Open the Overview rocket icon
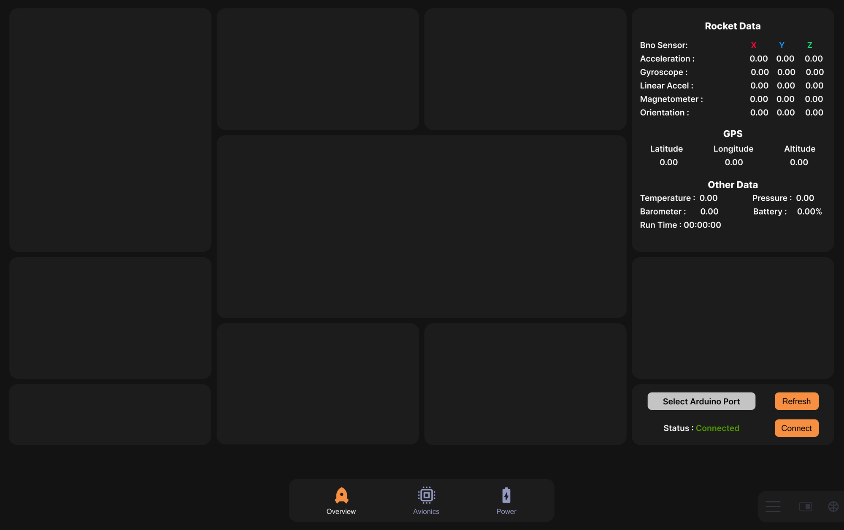The image size is (844, 530). (341, 495)
